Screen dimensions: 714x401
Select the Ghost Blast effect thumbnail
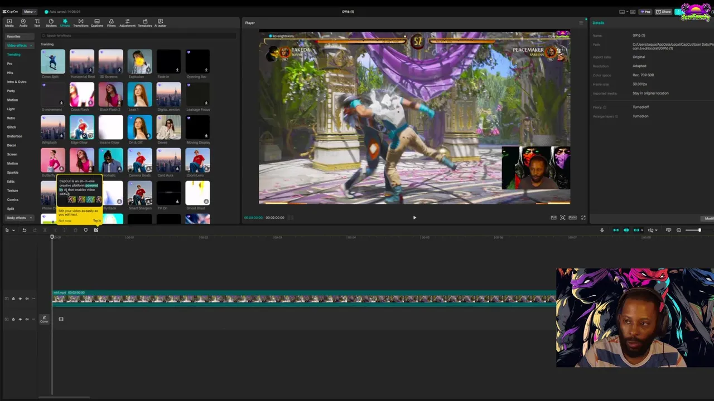197,193
